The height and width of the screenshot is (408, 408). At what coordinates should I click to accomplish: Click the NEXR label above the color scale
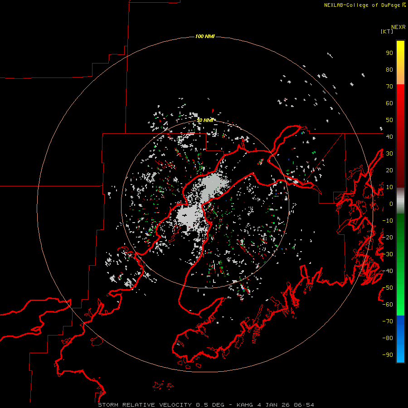[x=398, y=27]
